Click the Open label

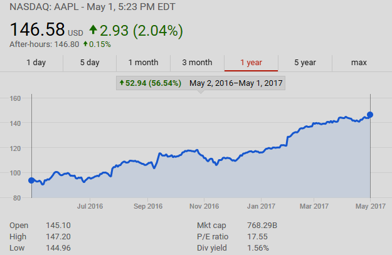(19, 226)
